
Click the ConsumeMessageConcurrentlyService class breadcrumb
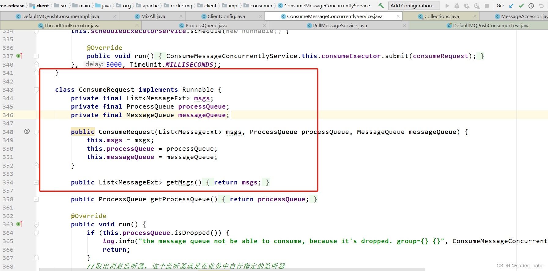point(324,6)
